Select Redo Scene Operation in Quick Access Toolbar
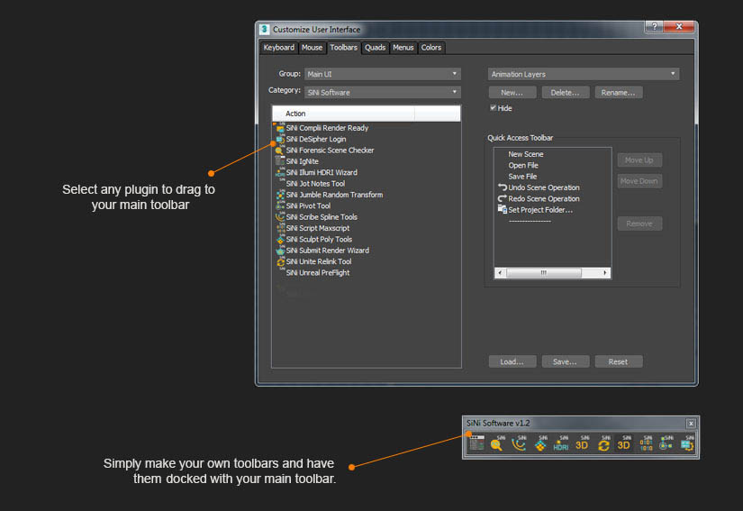743x511 pixels. click(539, 198)
